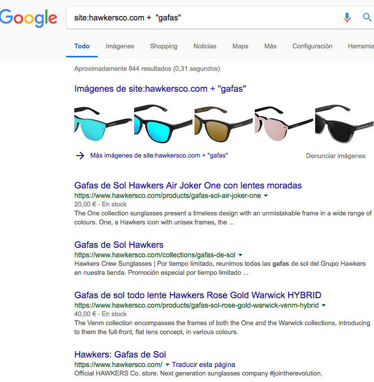Open the gold-lens sunglasses thumbnail
This screenshot has width=374, height=382.
coord(223,124)
